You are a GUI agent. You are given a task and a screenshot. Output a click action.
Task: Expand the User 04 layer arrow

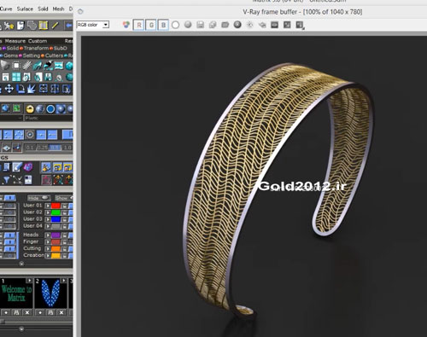pyautogui.click(x=48, y=226)
